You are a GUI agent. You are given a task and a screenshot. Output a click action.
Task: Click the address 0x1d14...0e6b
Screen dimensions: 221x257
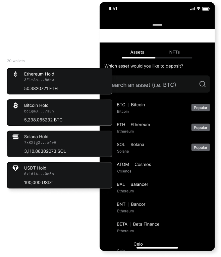pos(39,174)
